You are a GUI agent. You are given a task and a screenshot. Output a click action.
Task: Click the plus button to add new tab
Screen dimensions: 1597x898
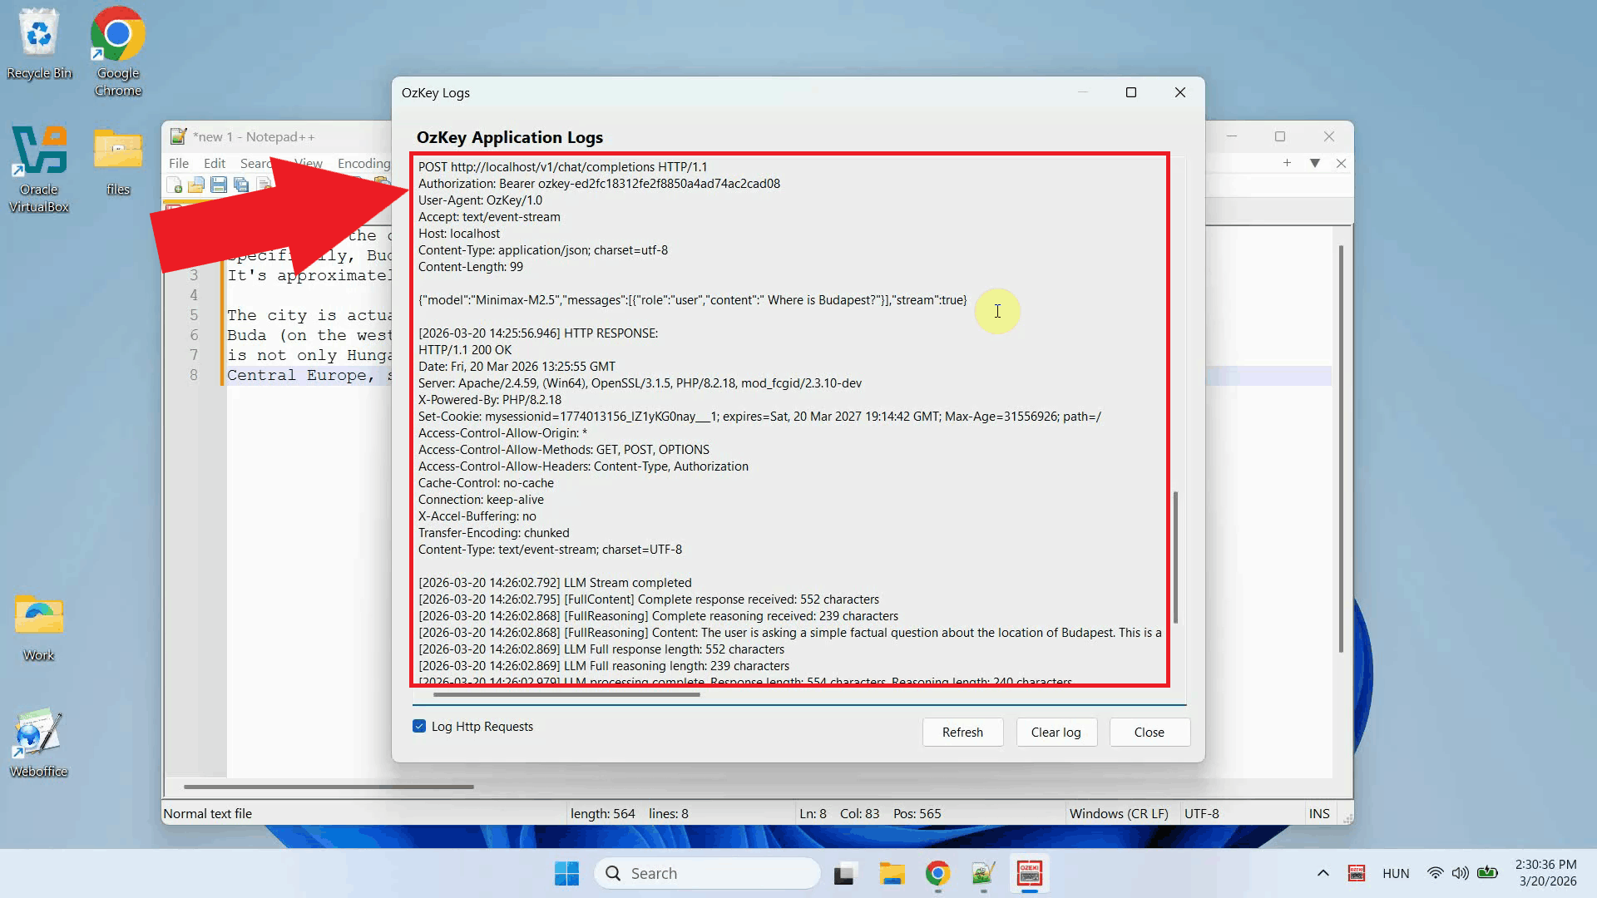click(x=1287, y=163)
